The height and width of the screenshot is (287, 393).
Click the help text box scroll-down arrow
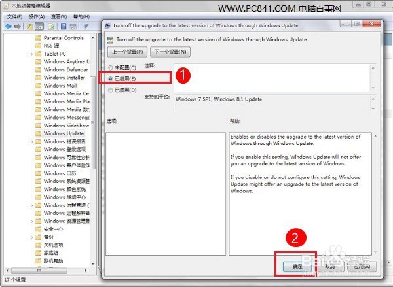[375, 252]
